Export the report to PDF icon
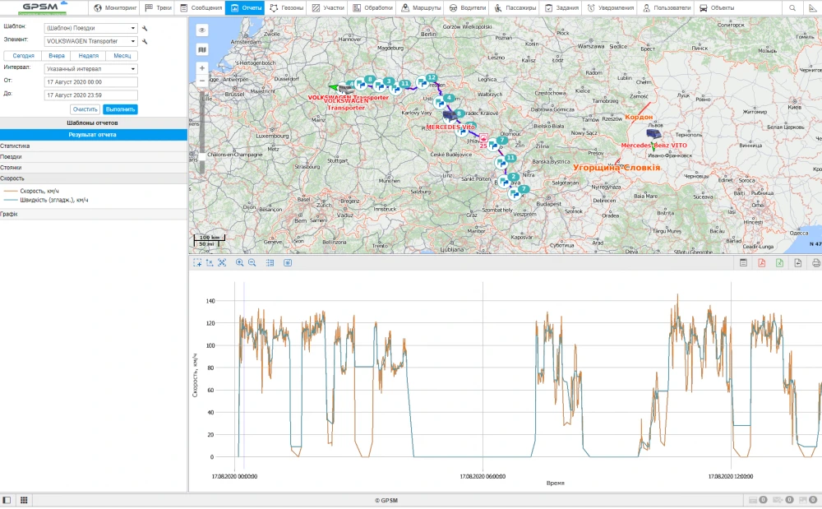 point(762,263)
